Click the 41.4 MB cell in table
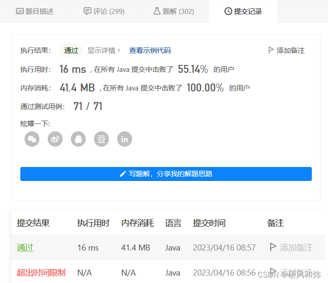This screenshot has width=328, height=283. pos(136,248)
